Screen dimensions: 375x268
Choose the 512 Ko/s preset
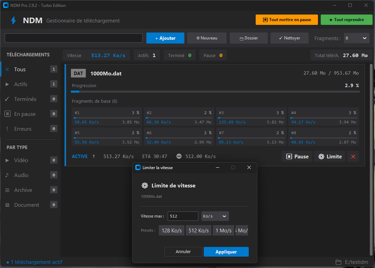click(x=198, y=230)
